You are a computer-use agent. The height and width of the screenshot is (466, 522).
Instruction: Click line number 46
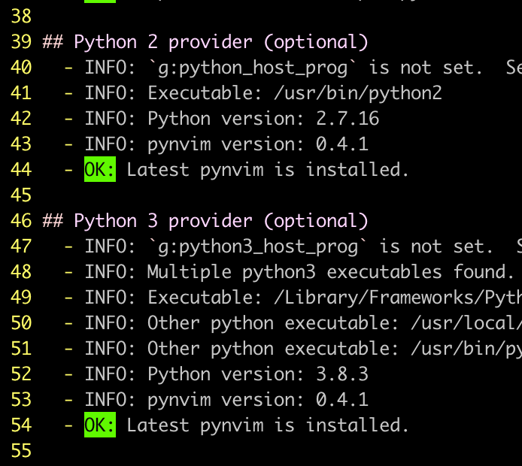[21, 221]
